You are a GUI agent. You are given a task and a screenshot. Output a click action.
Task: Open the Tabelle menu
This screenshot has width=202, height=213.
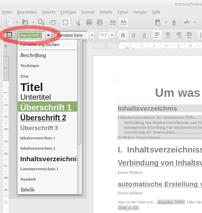[x=106, y=12]
